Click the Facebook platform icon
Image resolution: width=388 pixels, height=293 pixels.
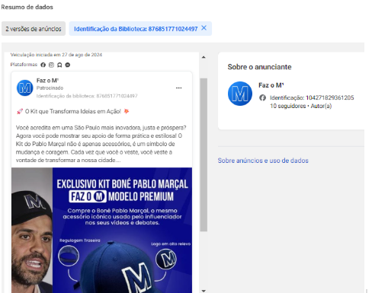pos(43,65)
